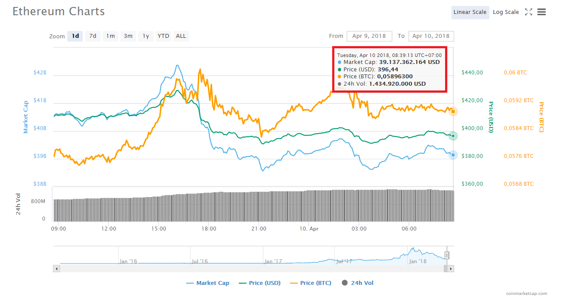
Task: Click the left scrollbar arrow under navigator
Action: click(x=56, y=269)
